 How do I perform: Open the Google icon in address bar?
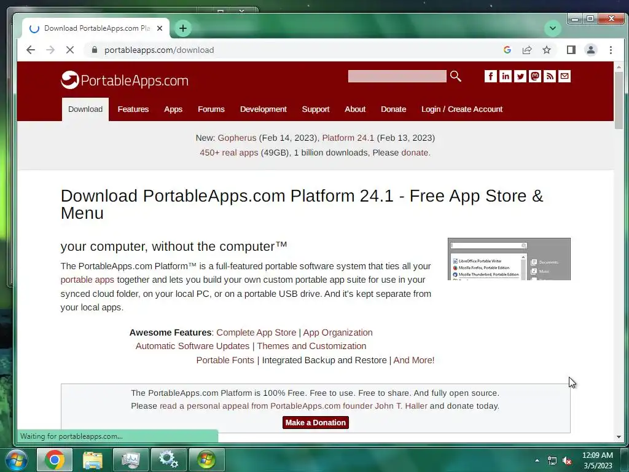click(507, 50)
